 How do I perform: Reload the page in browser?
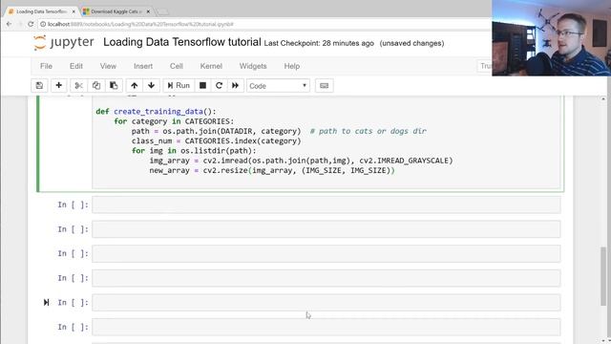pos(31,24)
